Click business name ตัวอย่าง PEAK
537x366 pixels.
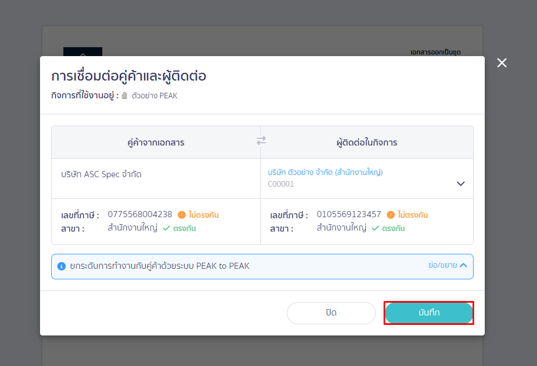155,96
